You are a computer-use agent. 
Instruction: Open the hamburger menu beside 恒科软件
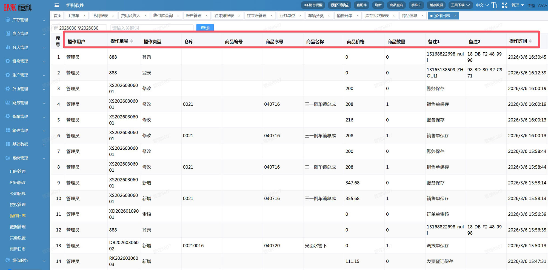(x=56, y=5)
